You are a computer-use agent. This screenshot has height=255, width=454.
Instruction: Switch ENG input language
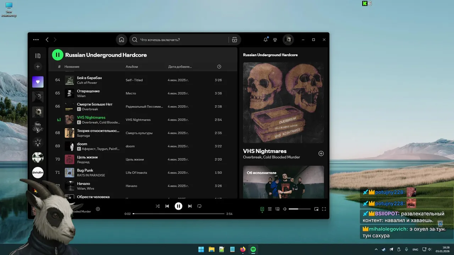(x=415, y=249)
